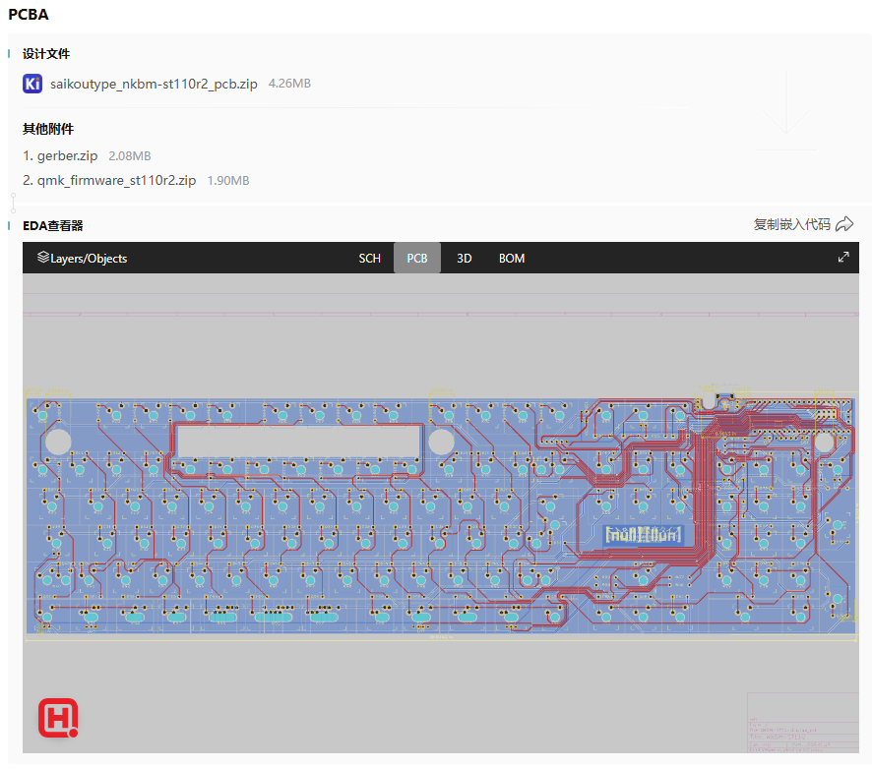Screen dimensions: 872x769
Task: Click the rectangular cutout on the PCB
Action: (298, 442)
